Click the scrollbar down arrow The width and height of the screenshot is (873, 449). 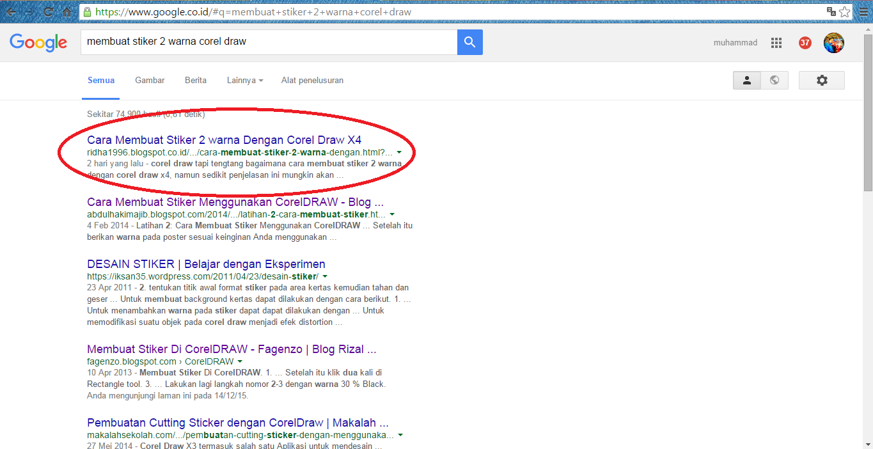pyautogui.click(x=868, y=444)
